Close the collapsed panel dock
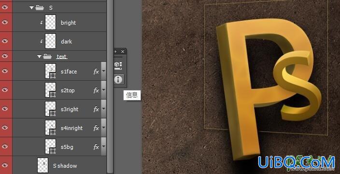 [123, 51]
